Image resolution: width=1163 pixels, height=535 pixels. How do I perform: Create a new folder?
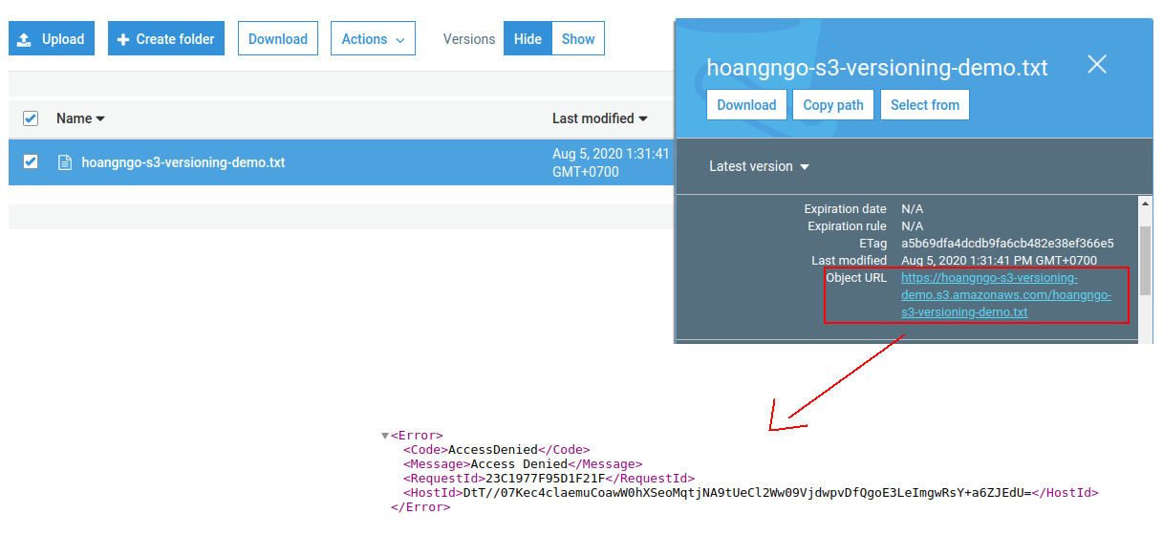167,39
